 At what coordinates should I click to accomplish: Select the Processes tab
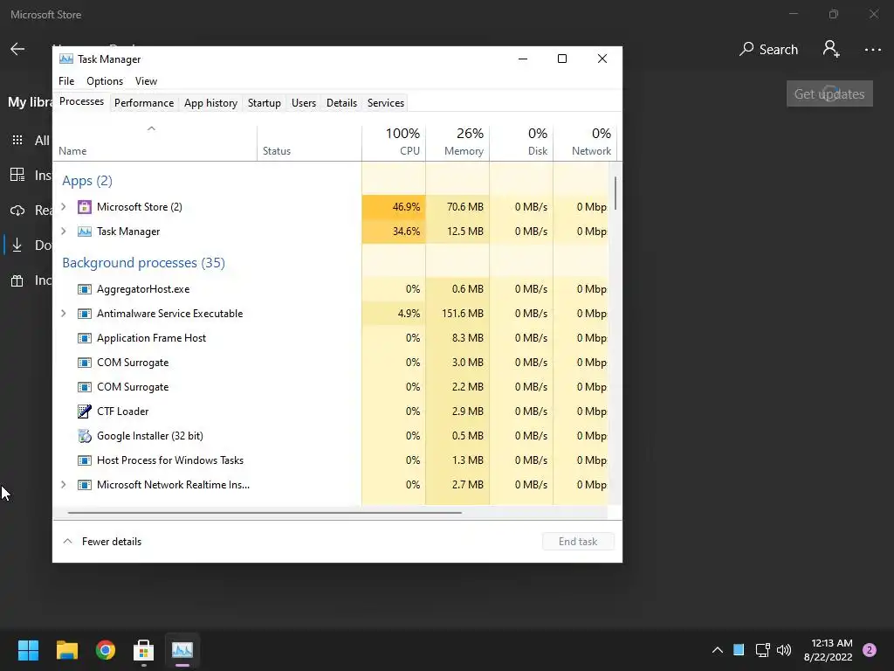[x=81, y=101]
